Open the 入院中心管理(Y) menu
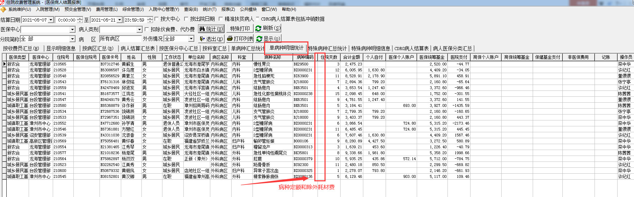This screenshot has height=197, width=634. pos(164,9)
